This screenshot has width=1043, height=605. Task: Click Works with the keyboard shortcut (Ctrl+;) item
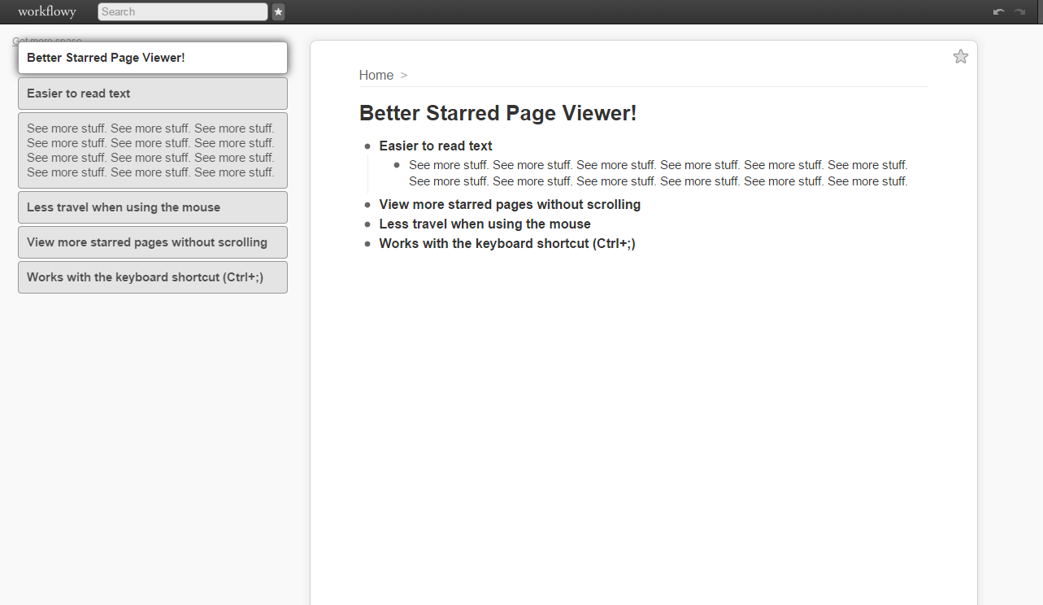(x=507, y=244)
